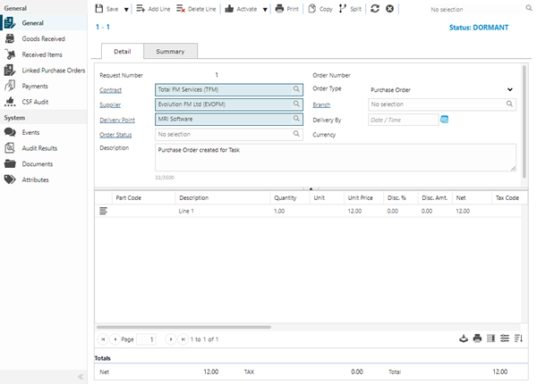Screen dimensions: 537x384
Task: Refresh the record using the refresh icon
Action: 374,8
